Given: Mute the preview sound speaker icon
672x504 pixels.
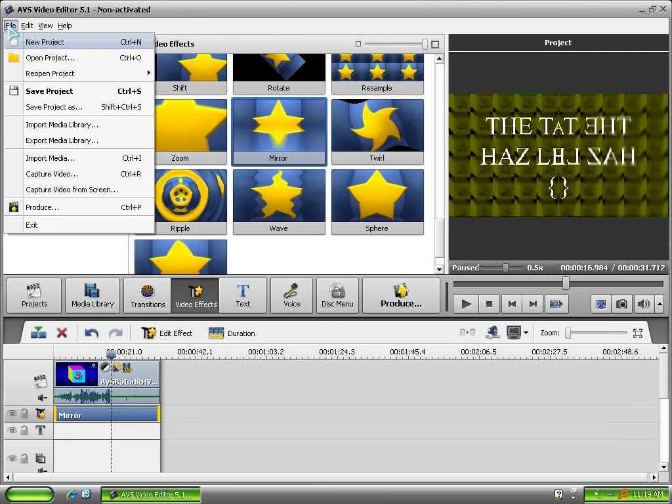Looking at the screenshot, I should [643, 304].
